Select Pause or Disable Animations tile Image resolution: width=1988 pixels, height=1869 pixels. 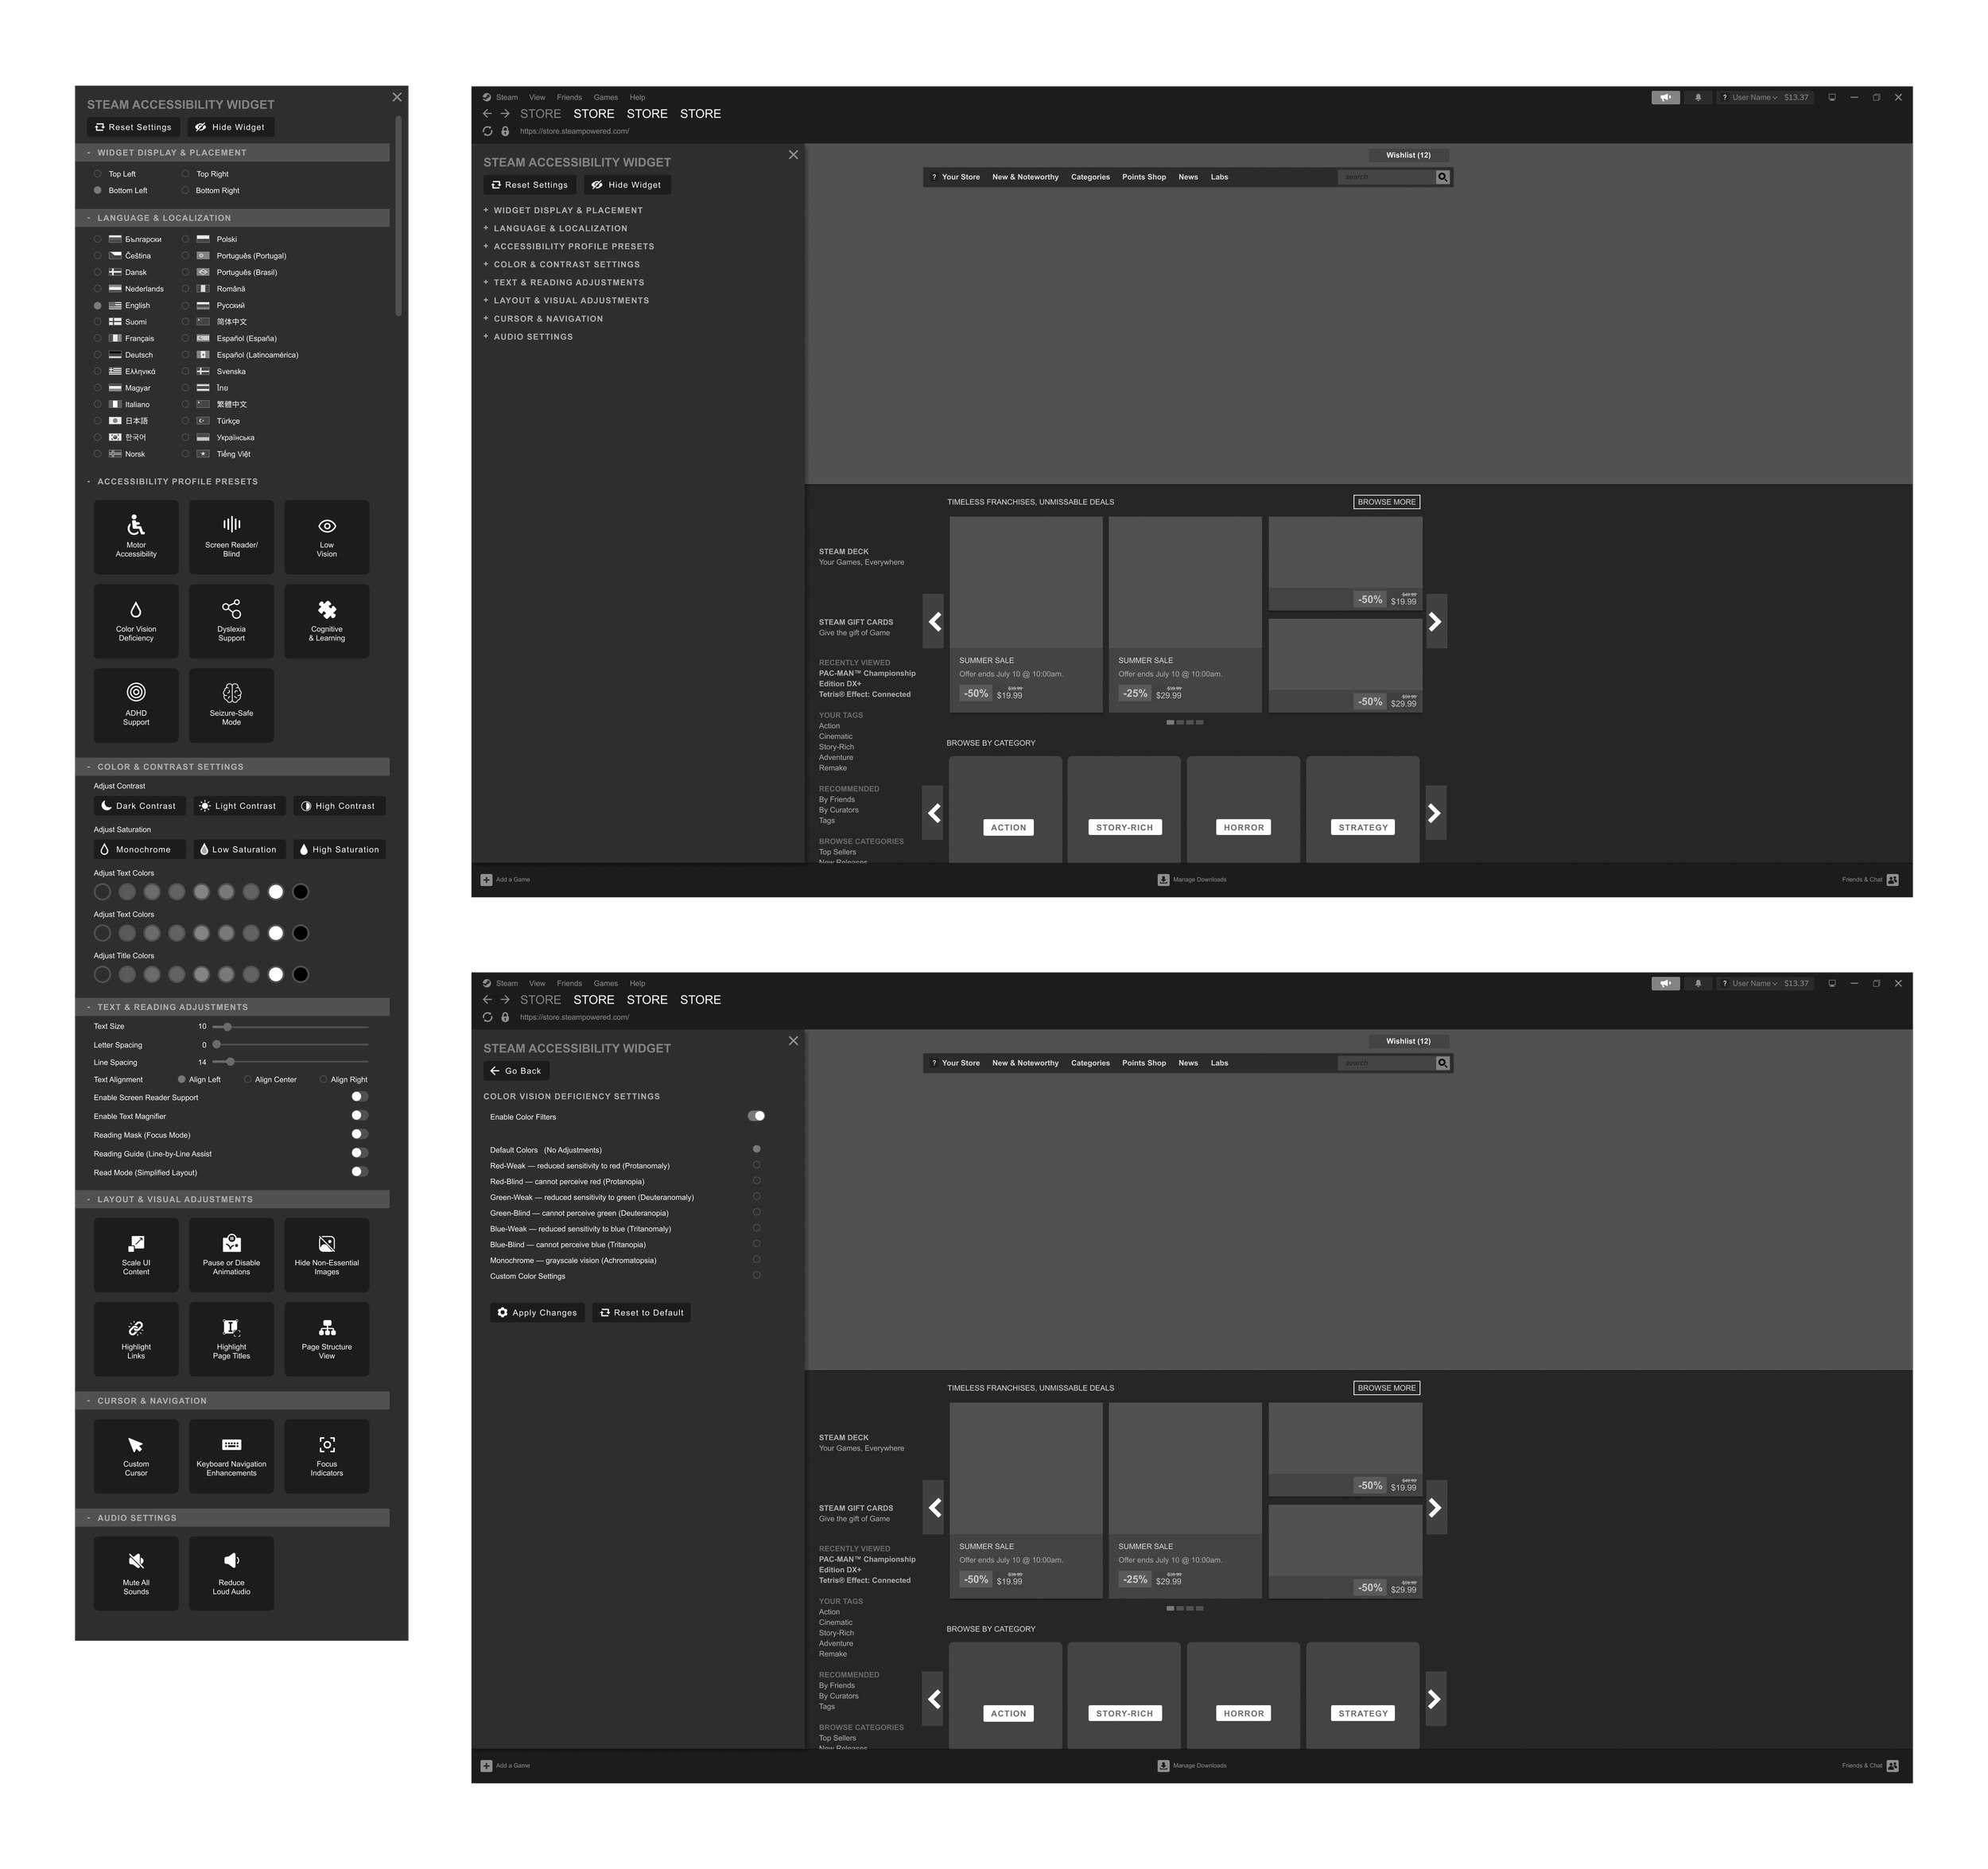click(x=231, y=1255)
